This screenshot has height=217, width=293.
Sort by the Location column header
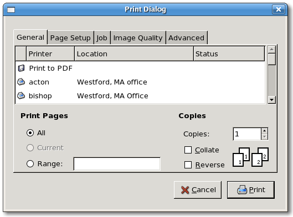point(134,54)
